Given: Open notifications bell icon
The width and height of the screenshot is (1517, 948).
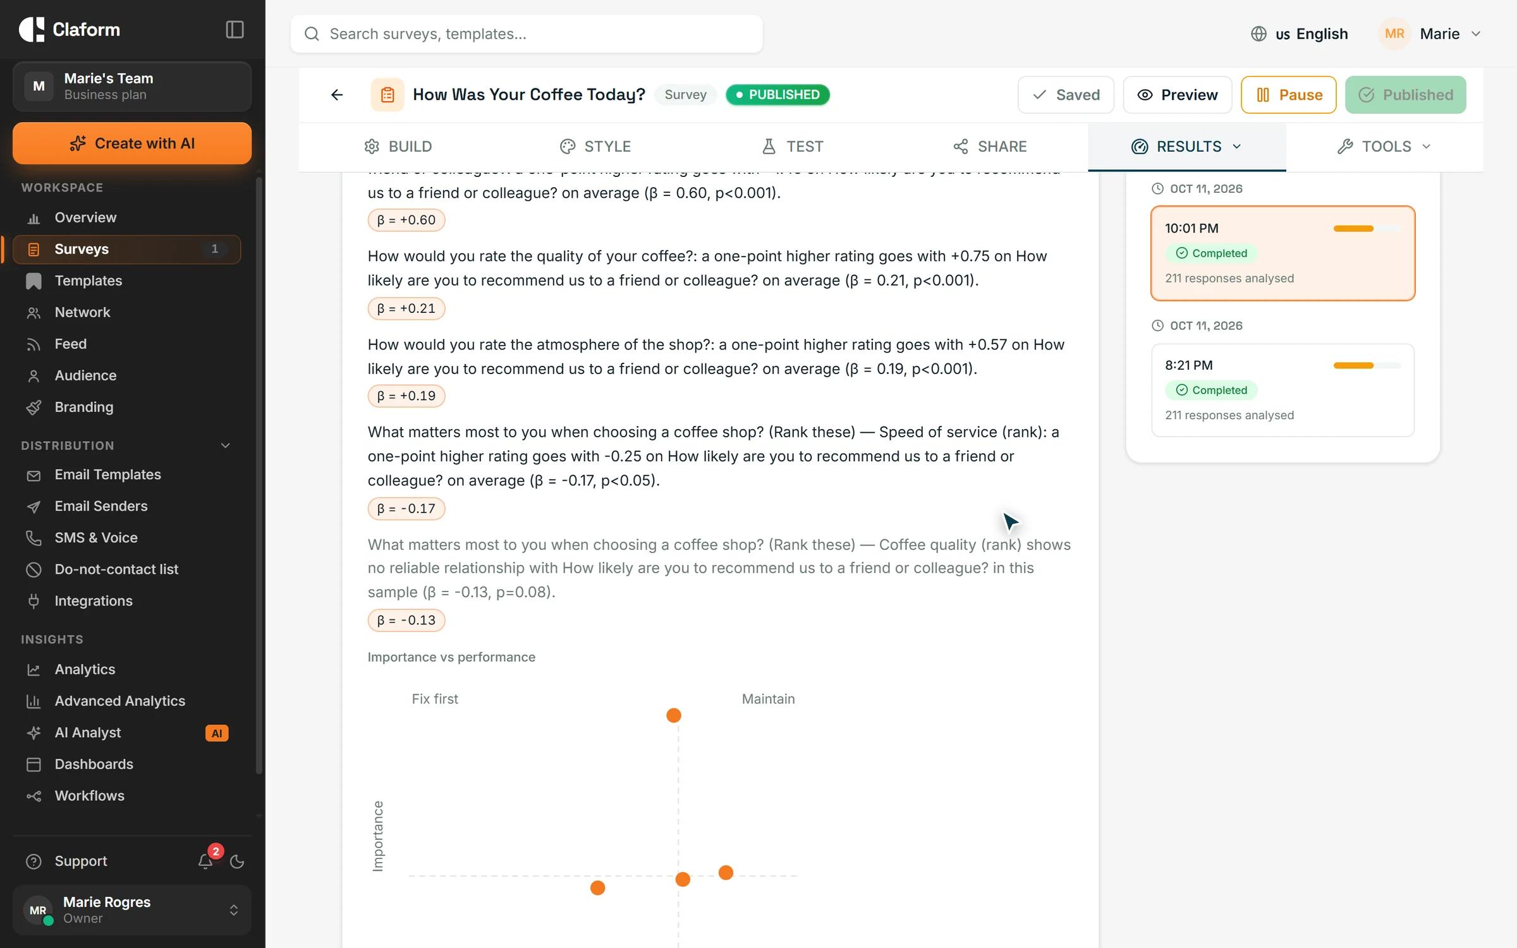Looking at the screenshot, I should click(x=205, y=861).
